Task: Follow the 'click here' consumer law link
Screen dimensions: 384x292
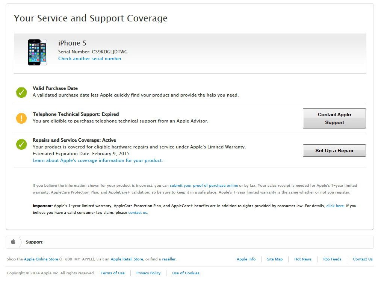Action: 335,206
